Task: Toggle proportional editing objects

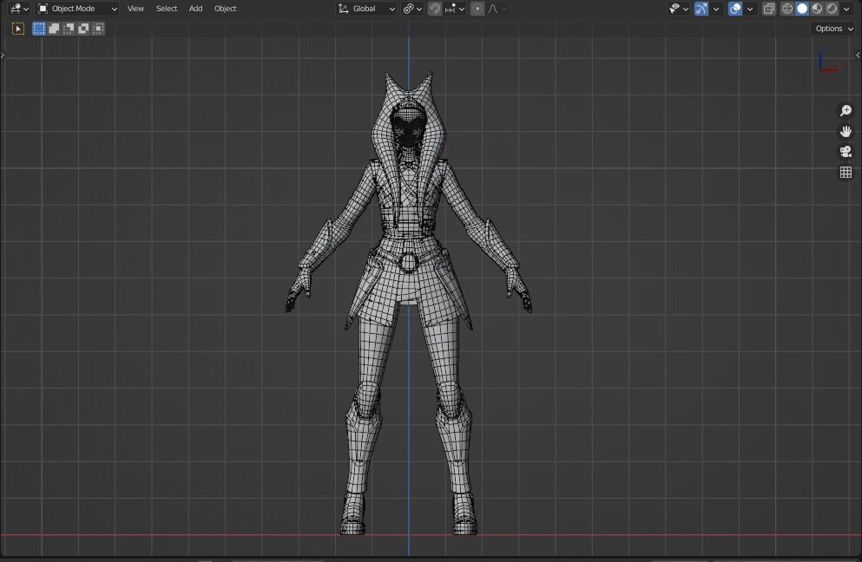Action: click(477, 9)
